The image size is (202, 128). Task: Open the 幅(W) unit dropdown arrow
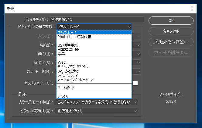click(139, 45)
